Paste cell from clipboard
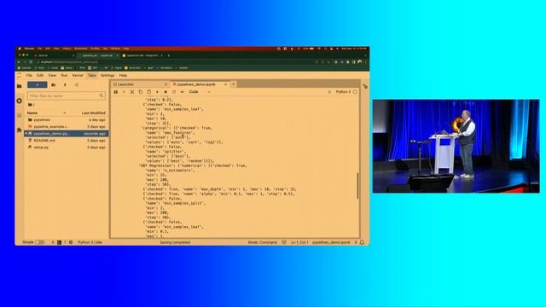 (x=149, y=92)
